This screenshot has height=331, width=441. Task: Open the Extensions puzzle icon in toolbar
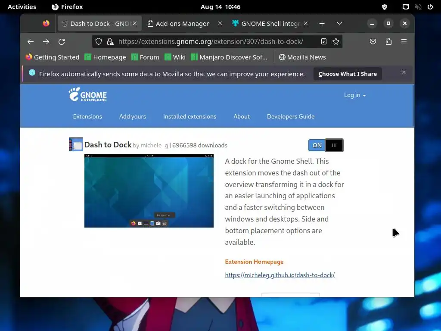388,42
